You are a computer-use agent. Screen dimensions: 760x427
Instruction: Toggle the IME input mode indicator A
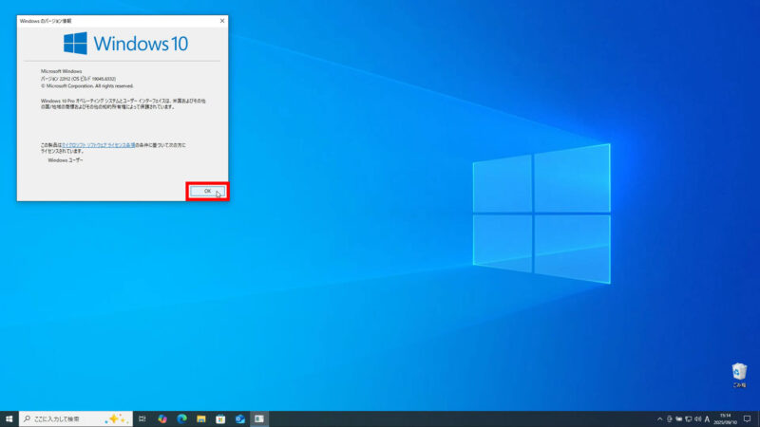708,418
